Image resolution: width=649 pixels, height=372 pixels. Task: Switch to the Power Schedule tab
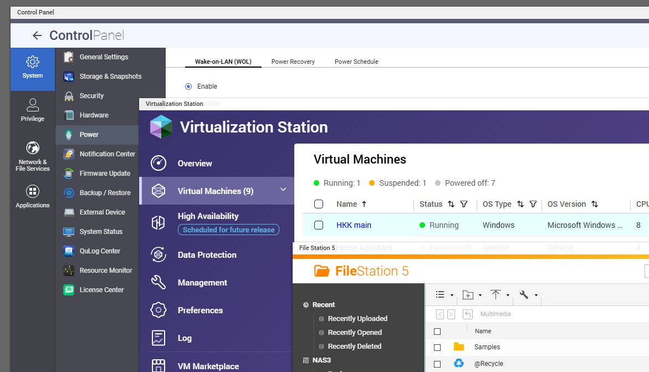(x=356, y=62)
